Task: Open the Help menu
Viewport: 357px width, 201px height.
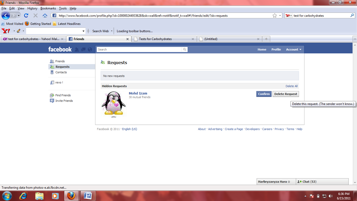Action: [73, 8]
